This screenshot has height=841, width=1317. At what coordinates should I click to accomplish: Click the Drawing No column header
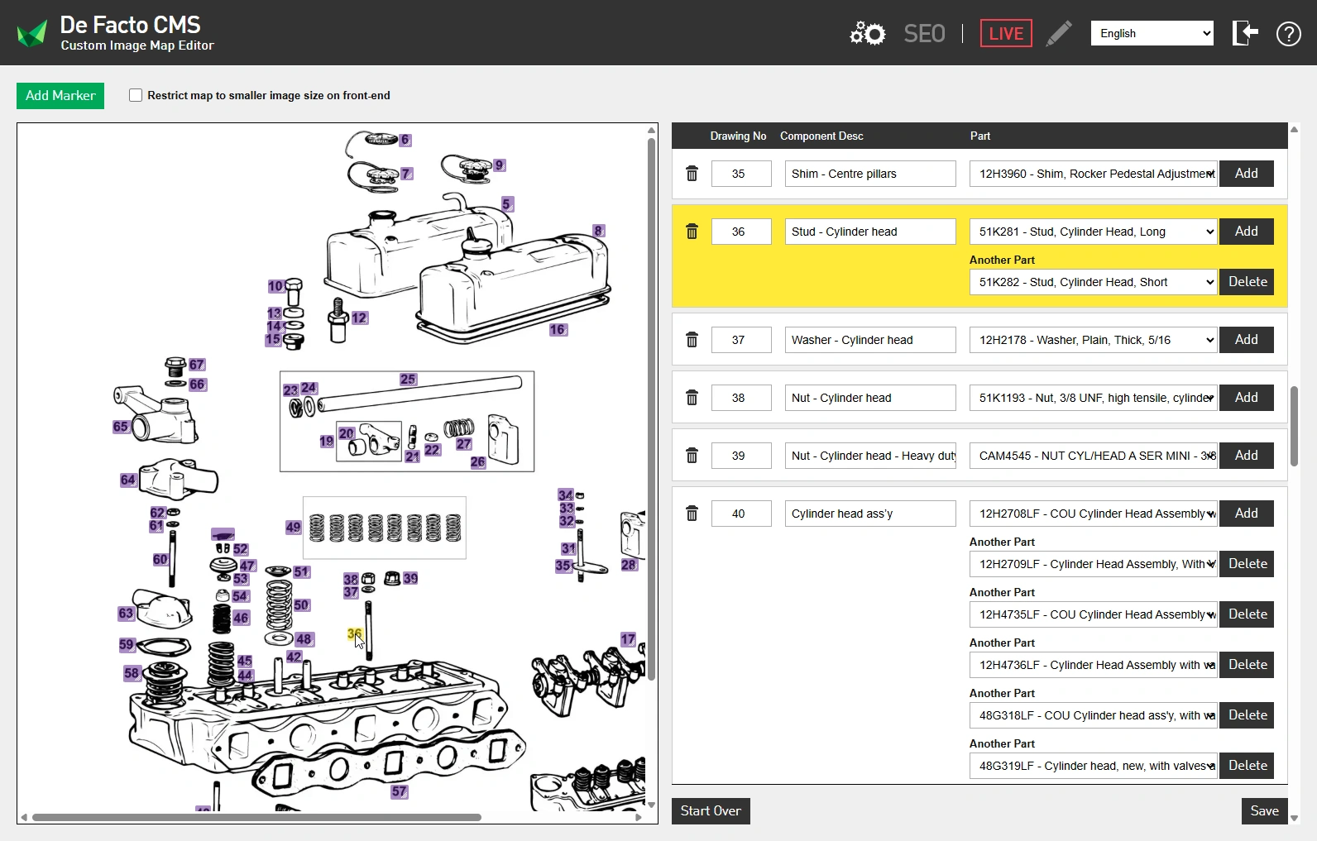(x=738, y=136)
